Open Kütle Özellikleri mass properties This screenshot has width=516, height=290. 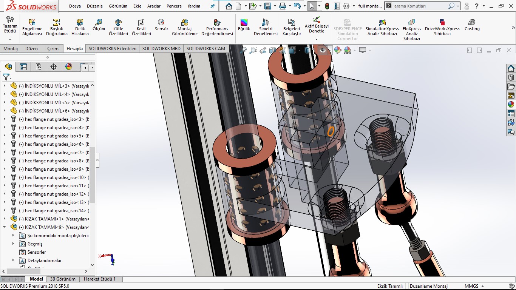(119, 27)
